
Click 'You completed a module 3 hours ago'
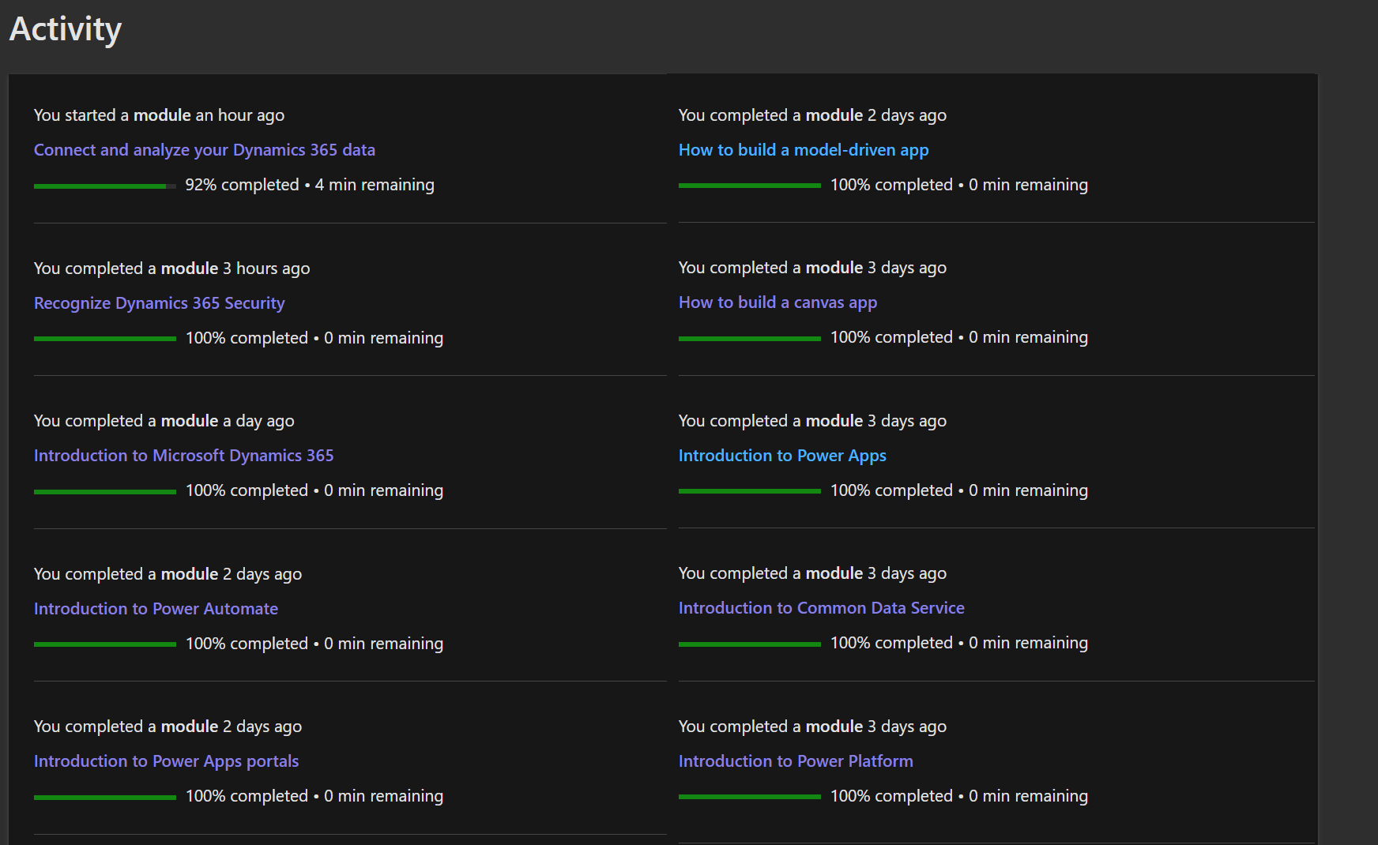pos(171,269)
